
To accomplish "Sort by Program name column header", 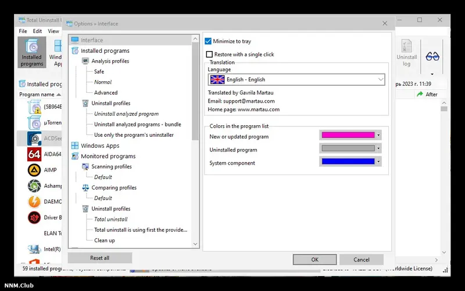I will click(x=37, y=94).
